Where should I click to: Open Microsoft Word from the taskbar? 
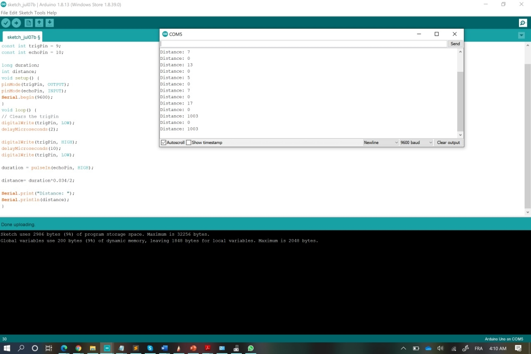click(x=165, y=348)
